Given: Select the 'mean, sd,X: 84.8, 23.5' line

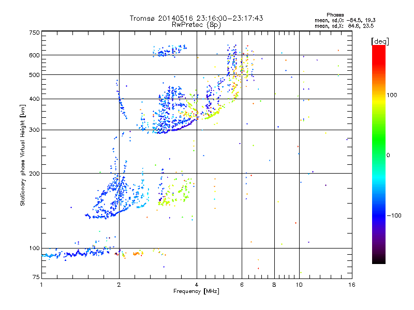Looking at the screenshot, I should pyautogui.click(x=344, y=26).
